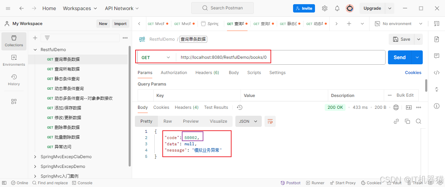Open new request tab with plus
Screen dimensions: 445x187
pos(349,24)
